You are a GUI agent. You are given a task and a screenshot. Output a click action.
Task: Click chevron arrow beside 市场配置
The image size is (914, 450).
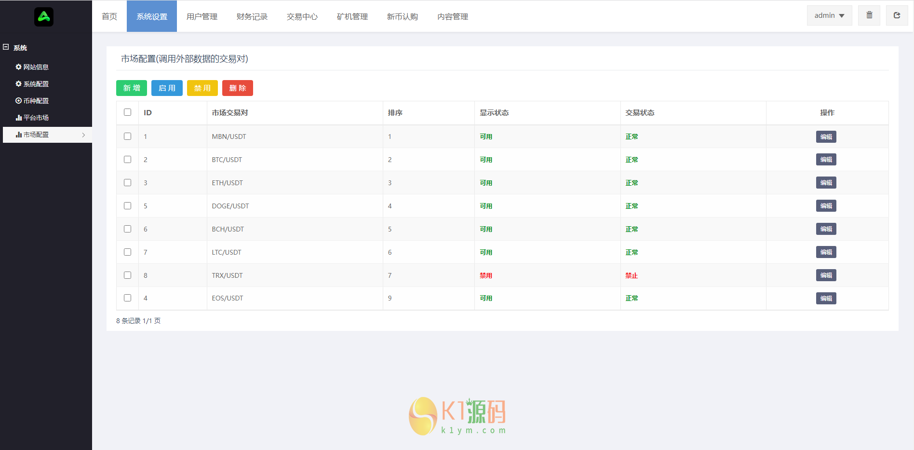pyautogui.click(x=83, y=135)
